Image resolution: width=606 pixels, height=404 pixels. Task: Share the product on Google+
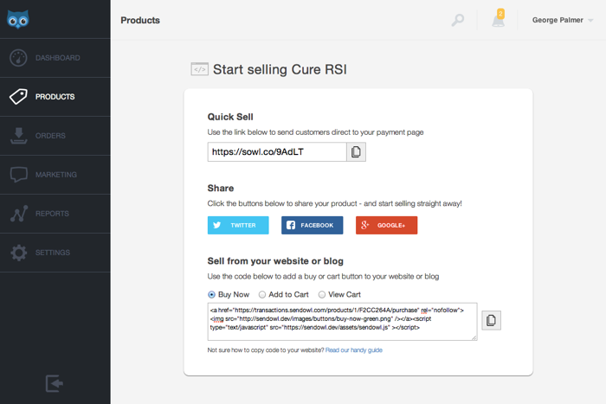pos(386,225)
